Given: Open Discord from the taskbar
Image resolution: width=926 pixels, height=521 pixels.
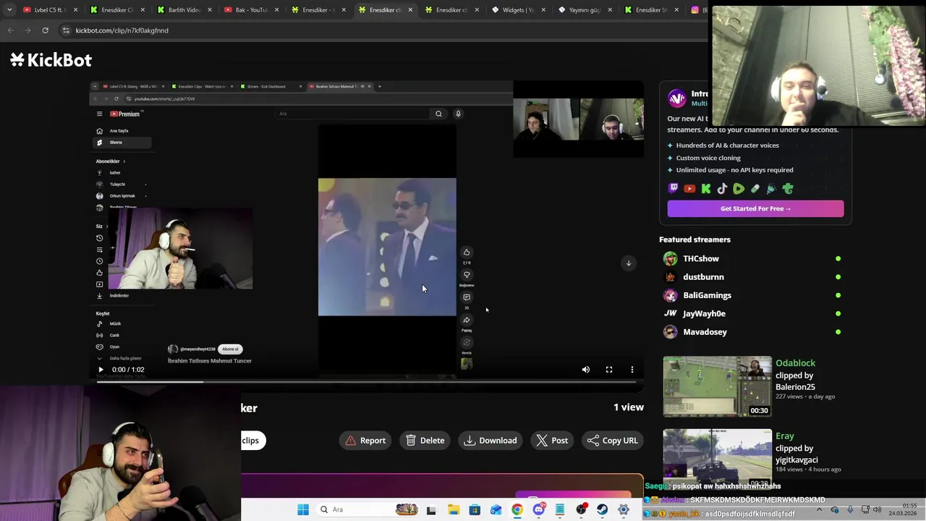Looking at the screenshot, I should 538,509.
